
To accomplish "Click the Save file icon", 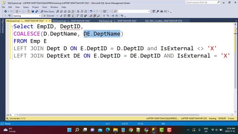I will click(x=33, y=12).
